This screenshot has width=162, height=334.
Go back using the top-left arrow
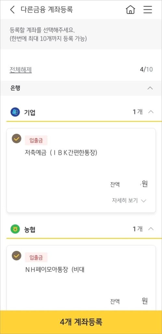point(13,10)
